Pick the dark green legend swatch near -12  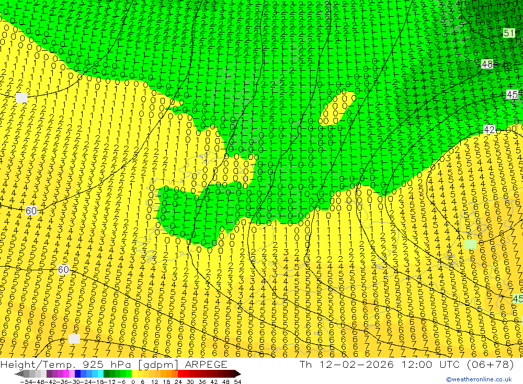[106, 374]
